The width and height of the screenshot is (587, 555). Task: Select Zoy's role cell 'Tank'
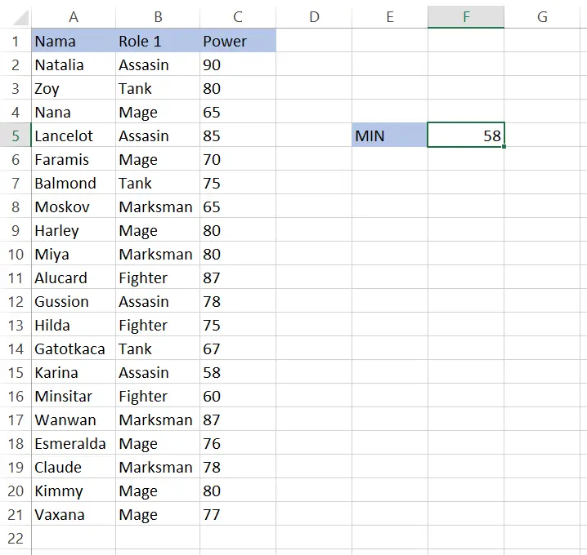[x=158, y=88]
